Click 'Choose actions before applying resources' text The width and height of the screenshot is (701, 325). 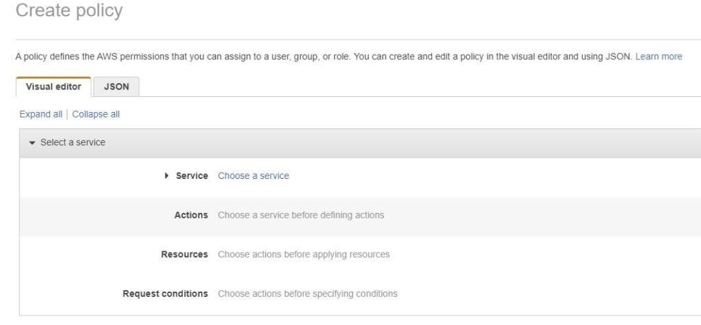tap(303, 255)
